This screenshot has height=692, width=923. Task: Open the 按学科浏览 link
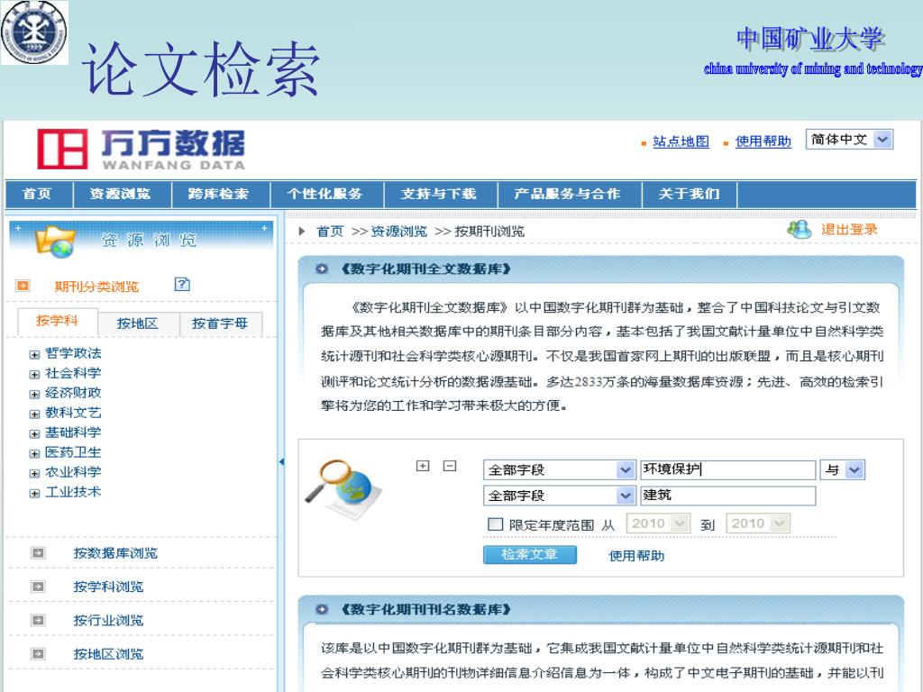pyautogui.click(x=108, y=587)
